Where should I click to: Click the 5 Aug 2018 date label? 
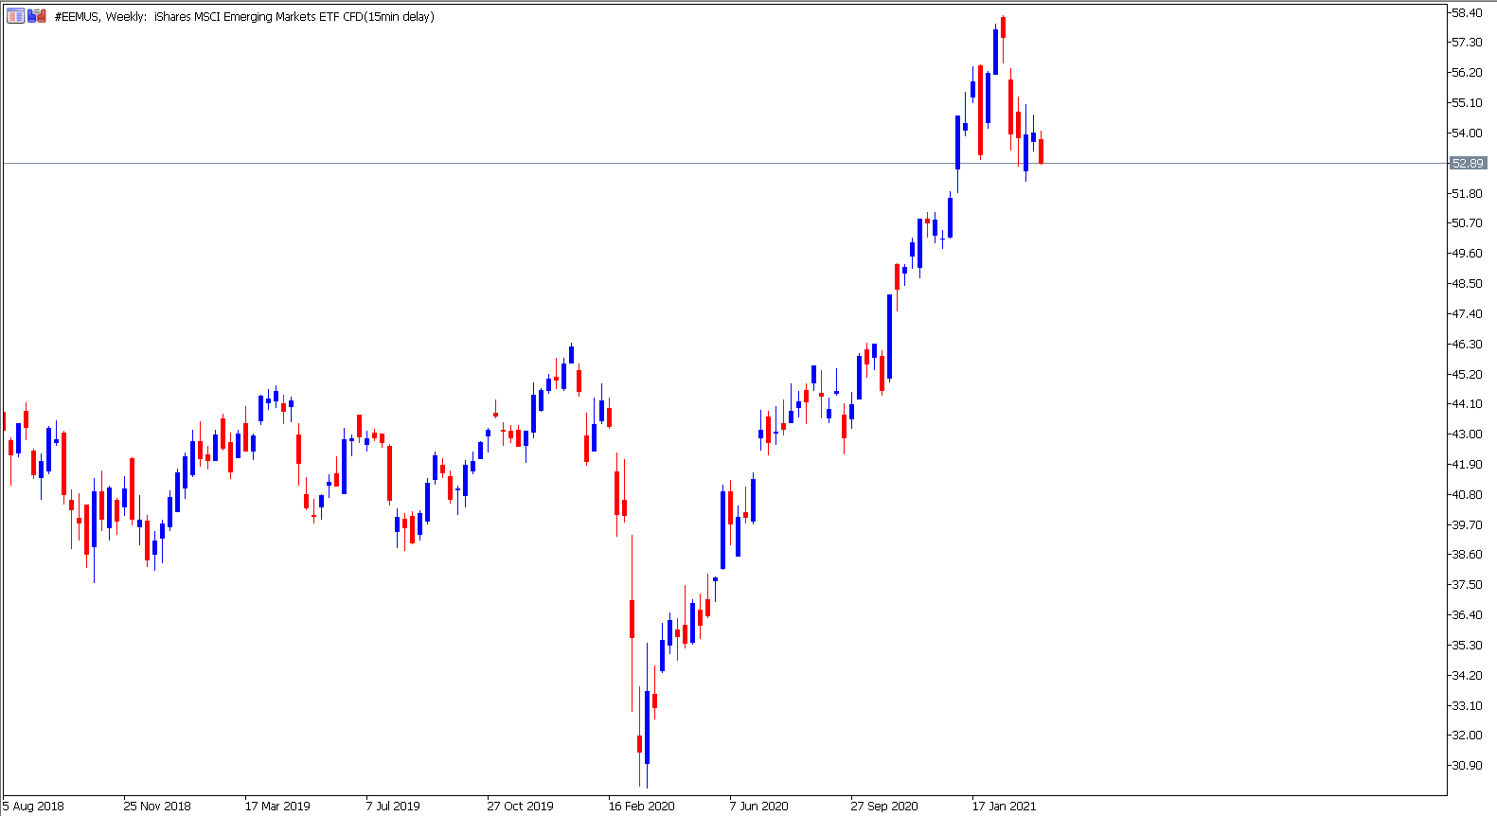[x=33, y=807]
